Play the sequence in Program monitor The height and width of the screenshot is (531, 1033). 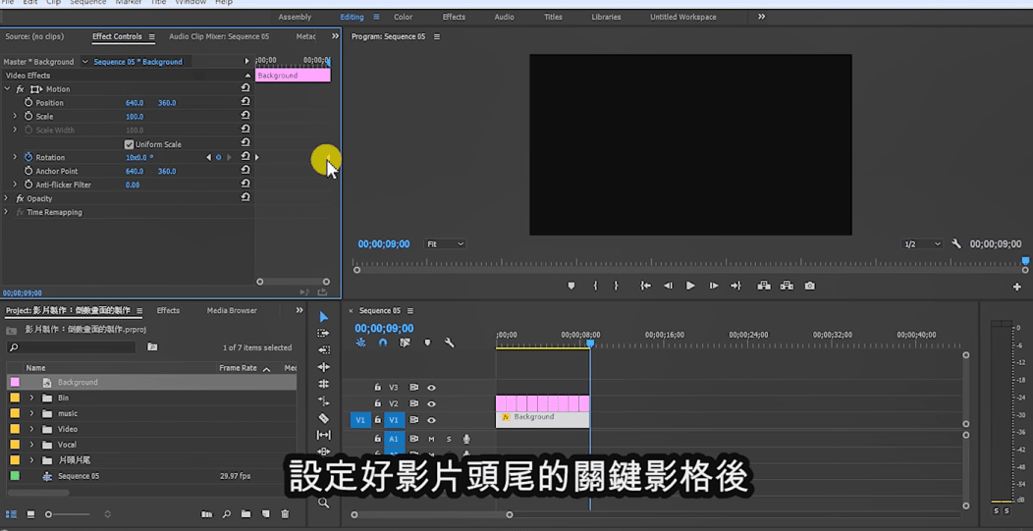690,286
